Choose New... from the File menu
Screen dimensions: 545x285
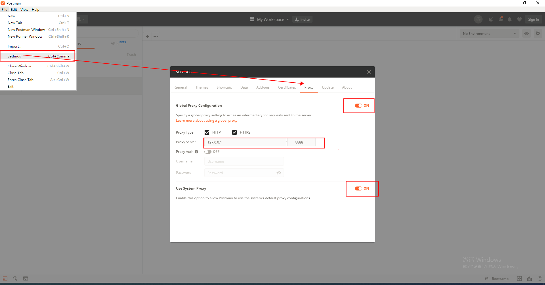(38, 16)
